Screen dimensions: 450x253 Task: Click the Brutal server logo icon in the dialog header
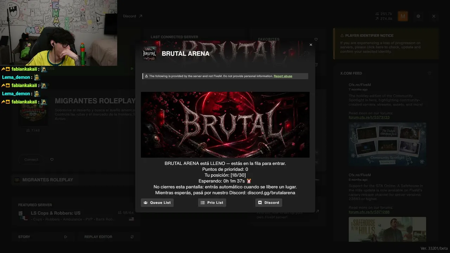(149, 54)
